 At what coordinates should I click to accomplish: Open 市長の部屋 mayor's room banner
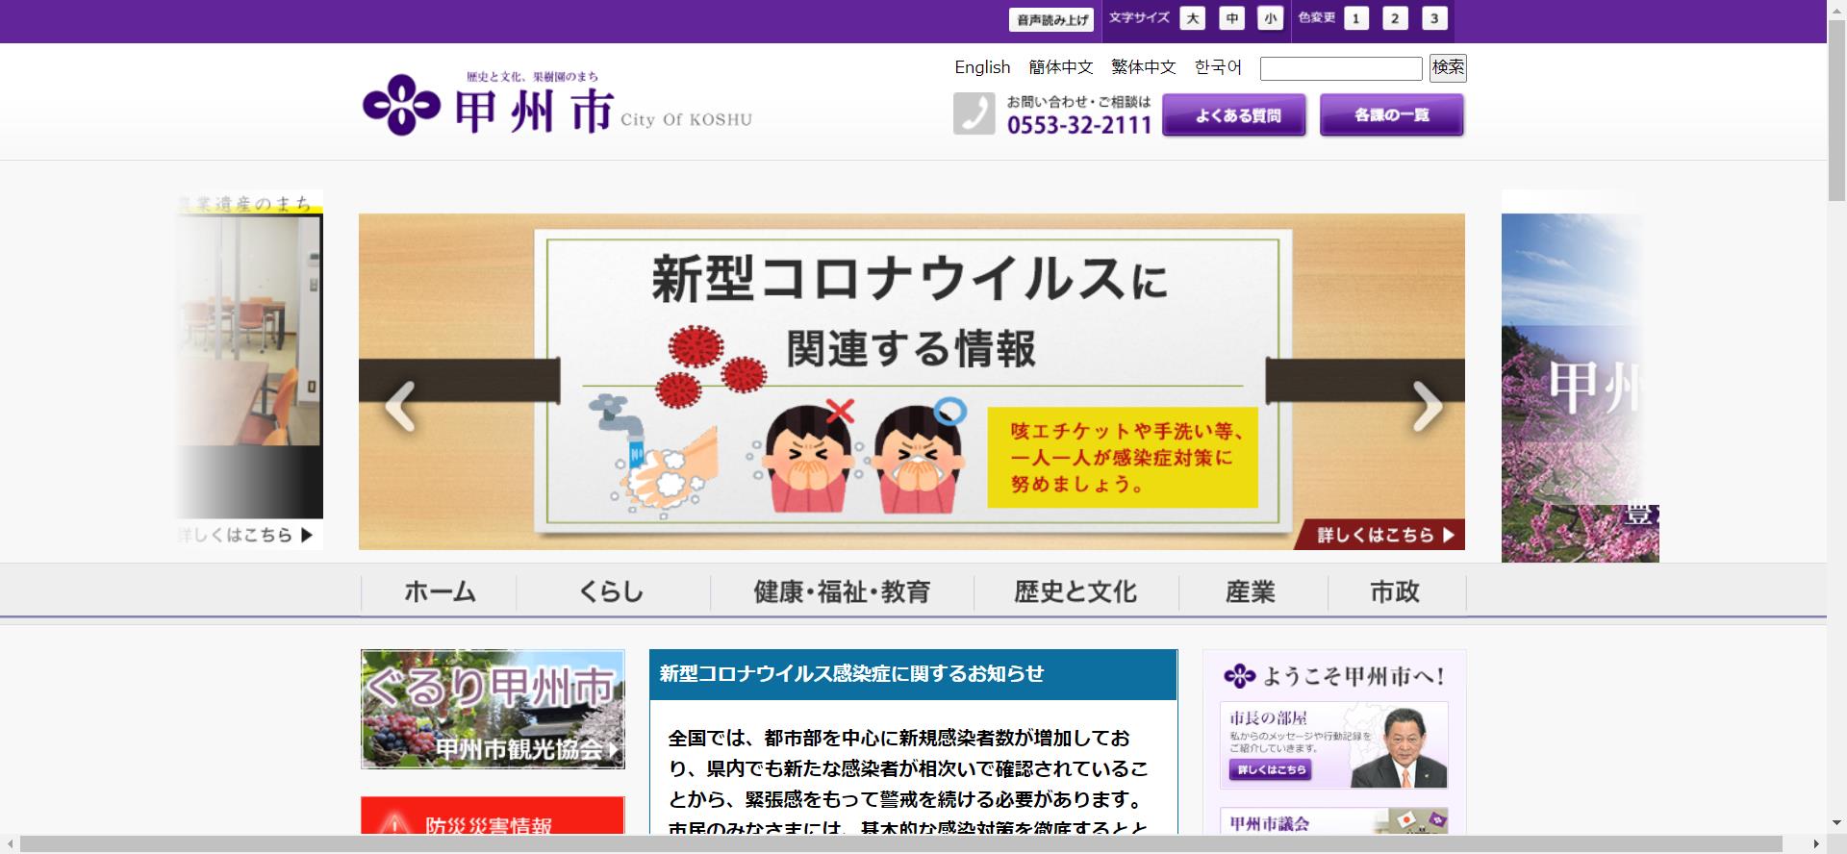[1333, 745]
